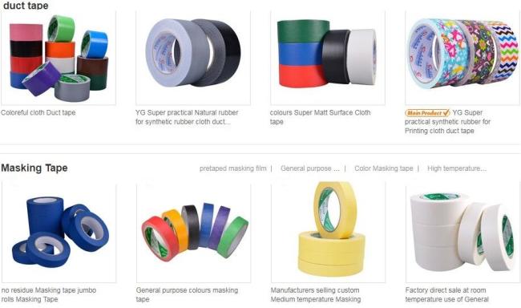Image resolution: width=521 pixels, height=308 pixels.
Task: View the printed pattern cloth duct tape image
Action: (462, 58)
